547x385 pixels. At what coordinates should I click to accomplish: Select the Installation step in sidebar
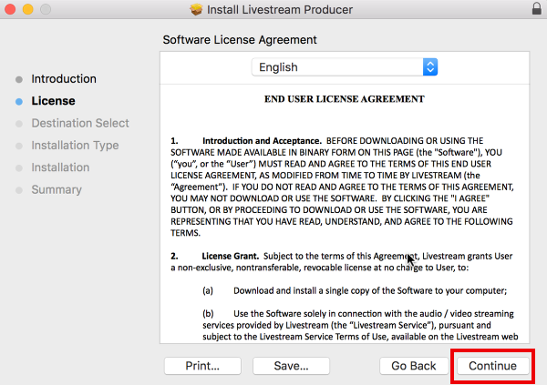tap(60, 167)
